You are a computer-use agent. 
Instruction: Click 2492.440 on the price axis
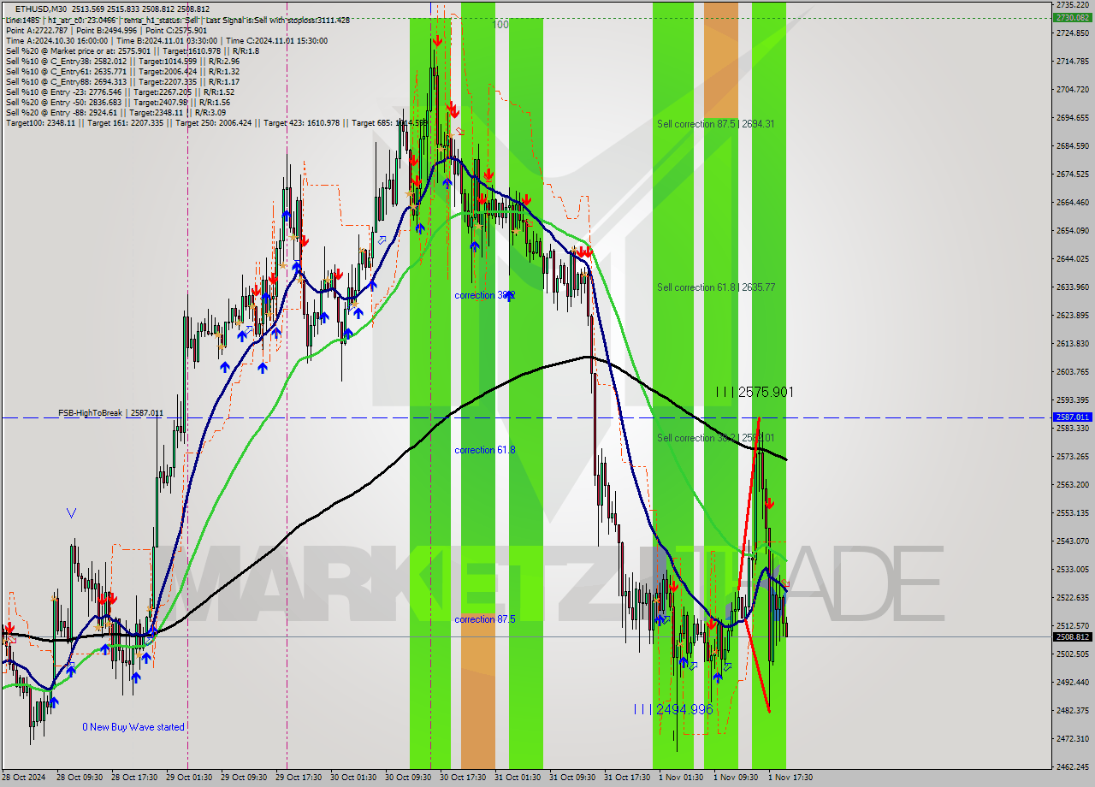point(1072,683)
